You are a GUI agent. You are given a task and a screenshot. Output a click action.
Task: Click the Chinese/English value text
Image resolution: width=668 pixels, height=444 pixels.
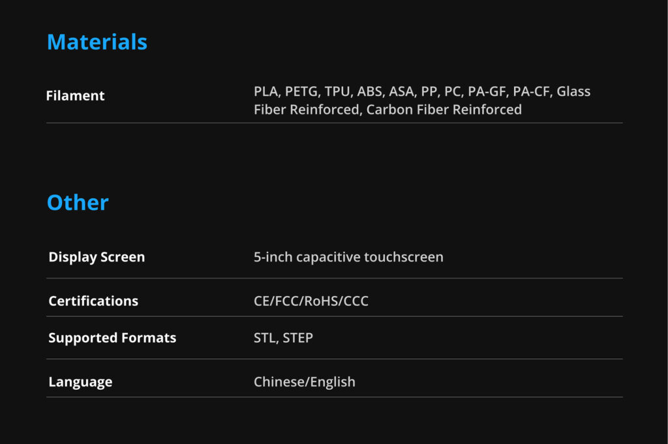tap(304, 382)
